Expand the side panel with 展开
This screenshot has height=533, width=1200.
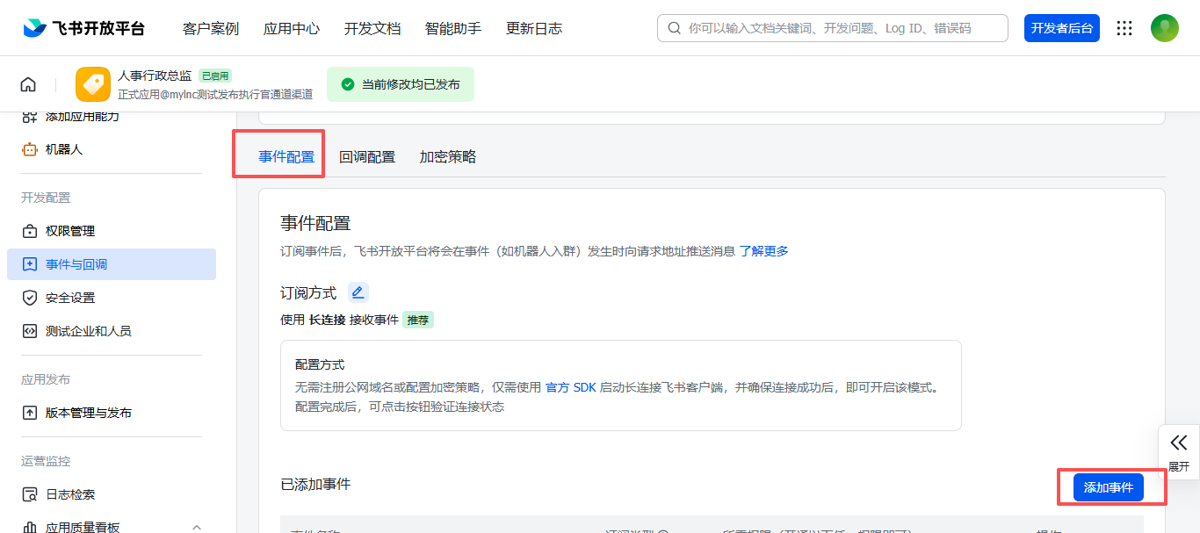click(x=1179, y=453)
